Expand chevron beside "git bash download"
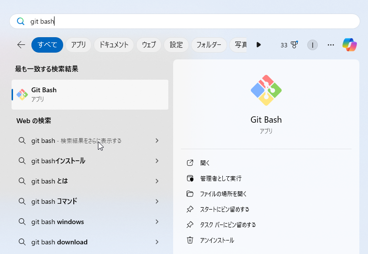The image size is (368, 254). tap(157, 242)
